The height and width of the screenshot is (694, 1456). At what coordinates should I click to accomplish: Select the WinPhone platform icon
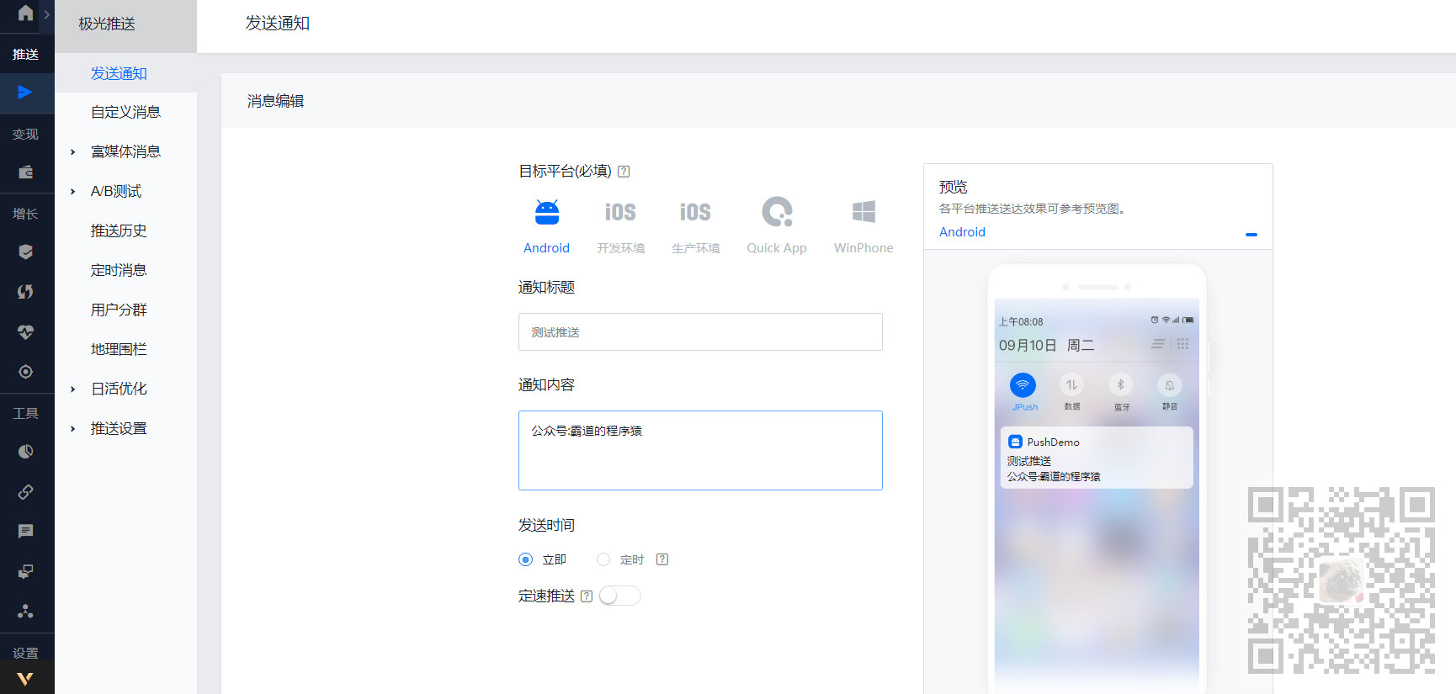click(x=864, y=212)
